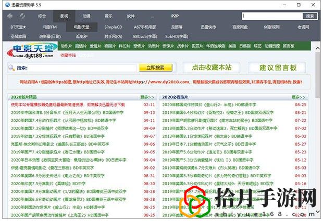Focus the website 搜索 text field
The width and height of the screenshot is (323, 221).
point(82,68)
